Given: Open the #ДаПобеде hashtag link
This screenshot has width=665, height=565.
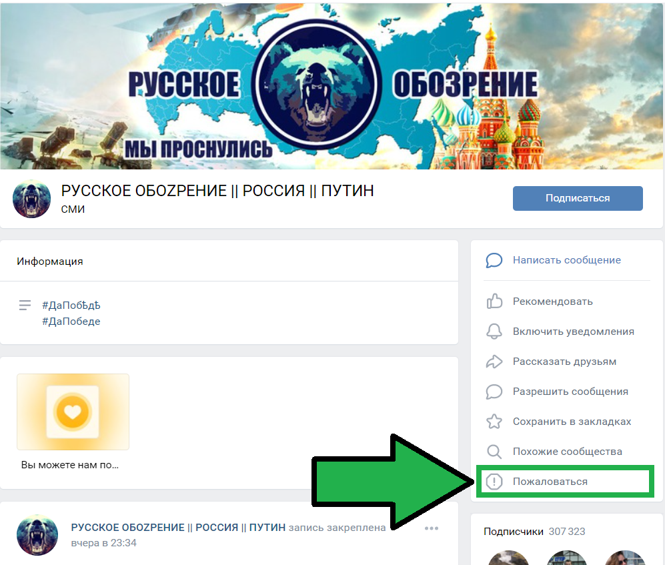Looking at the screenshot, I should coord(71,321).
